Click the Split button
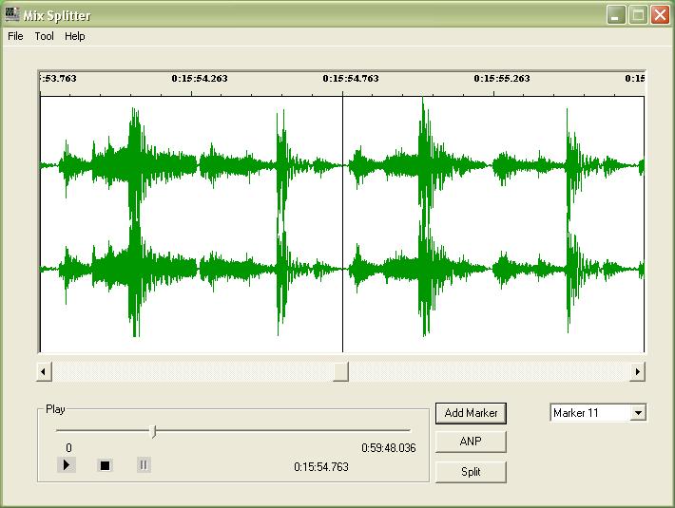The image size is (675, 508). (x=471, y=472)
